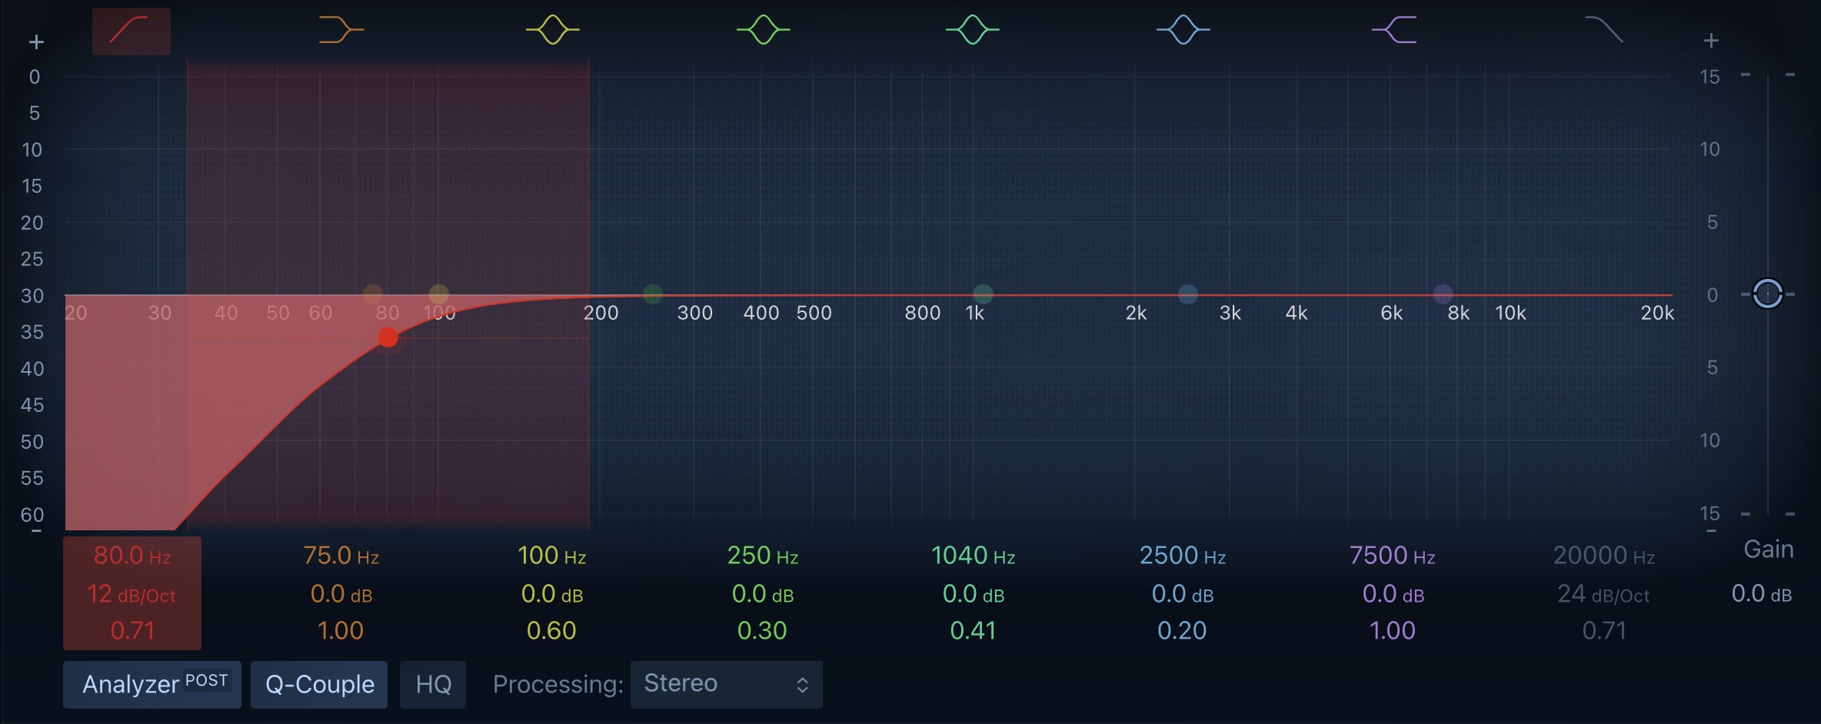Select the 250 Hz frequency field

coord(763,556)
